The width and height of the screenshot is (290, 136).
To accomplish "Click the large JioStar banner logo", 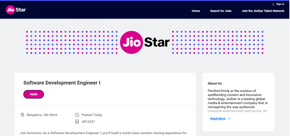I will 145,42.
